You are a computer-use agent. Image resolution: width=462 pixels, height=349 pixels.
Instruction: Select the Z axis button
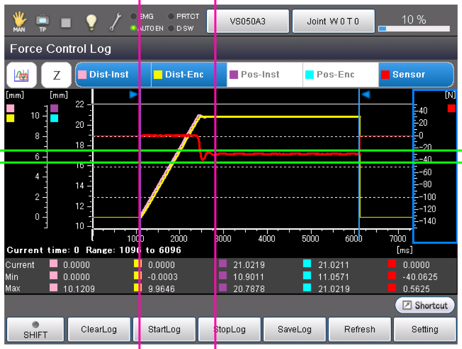coord(56,75)
